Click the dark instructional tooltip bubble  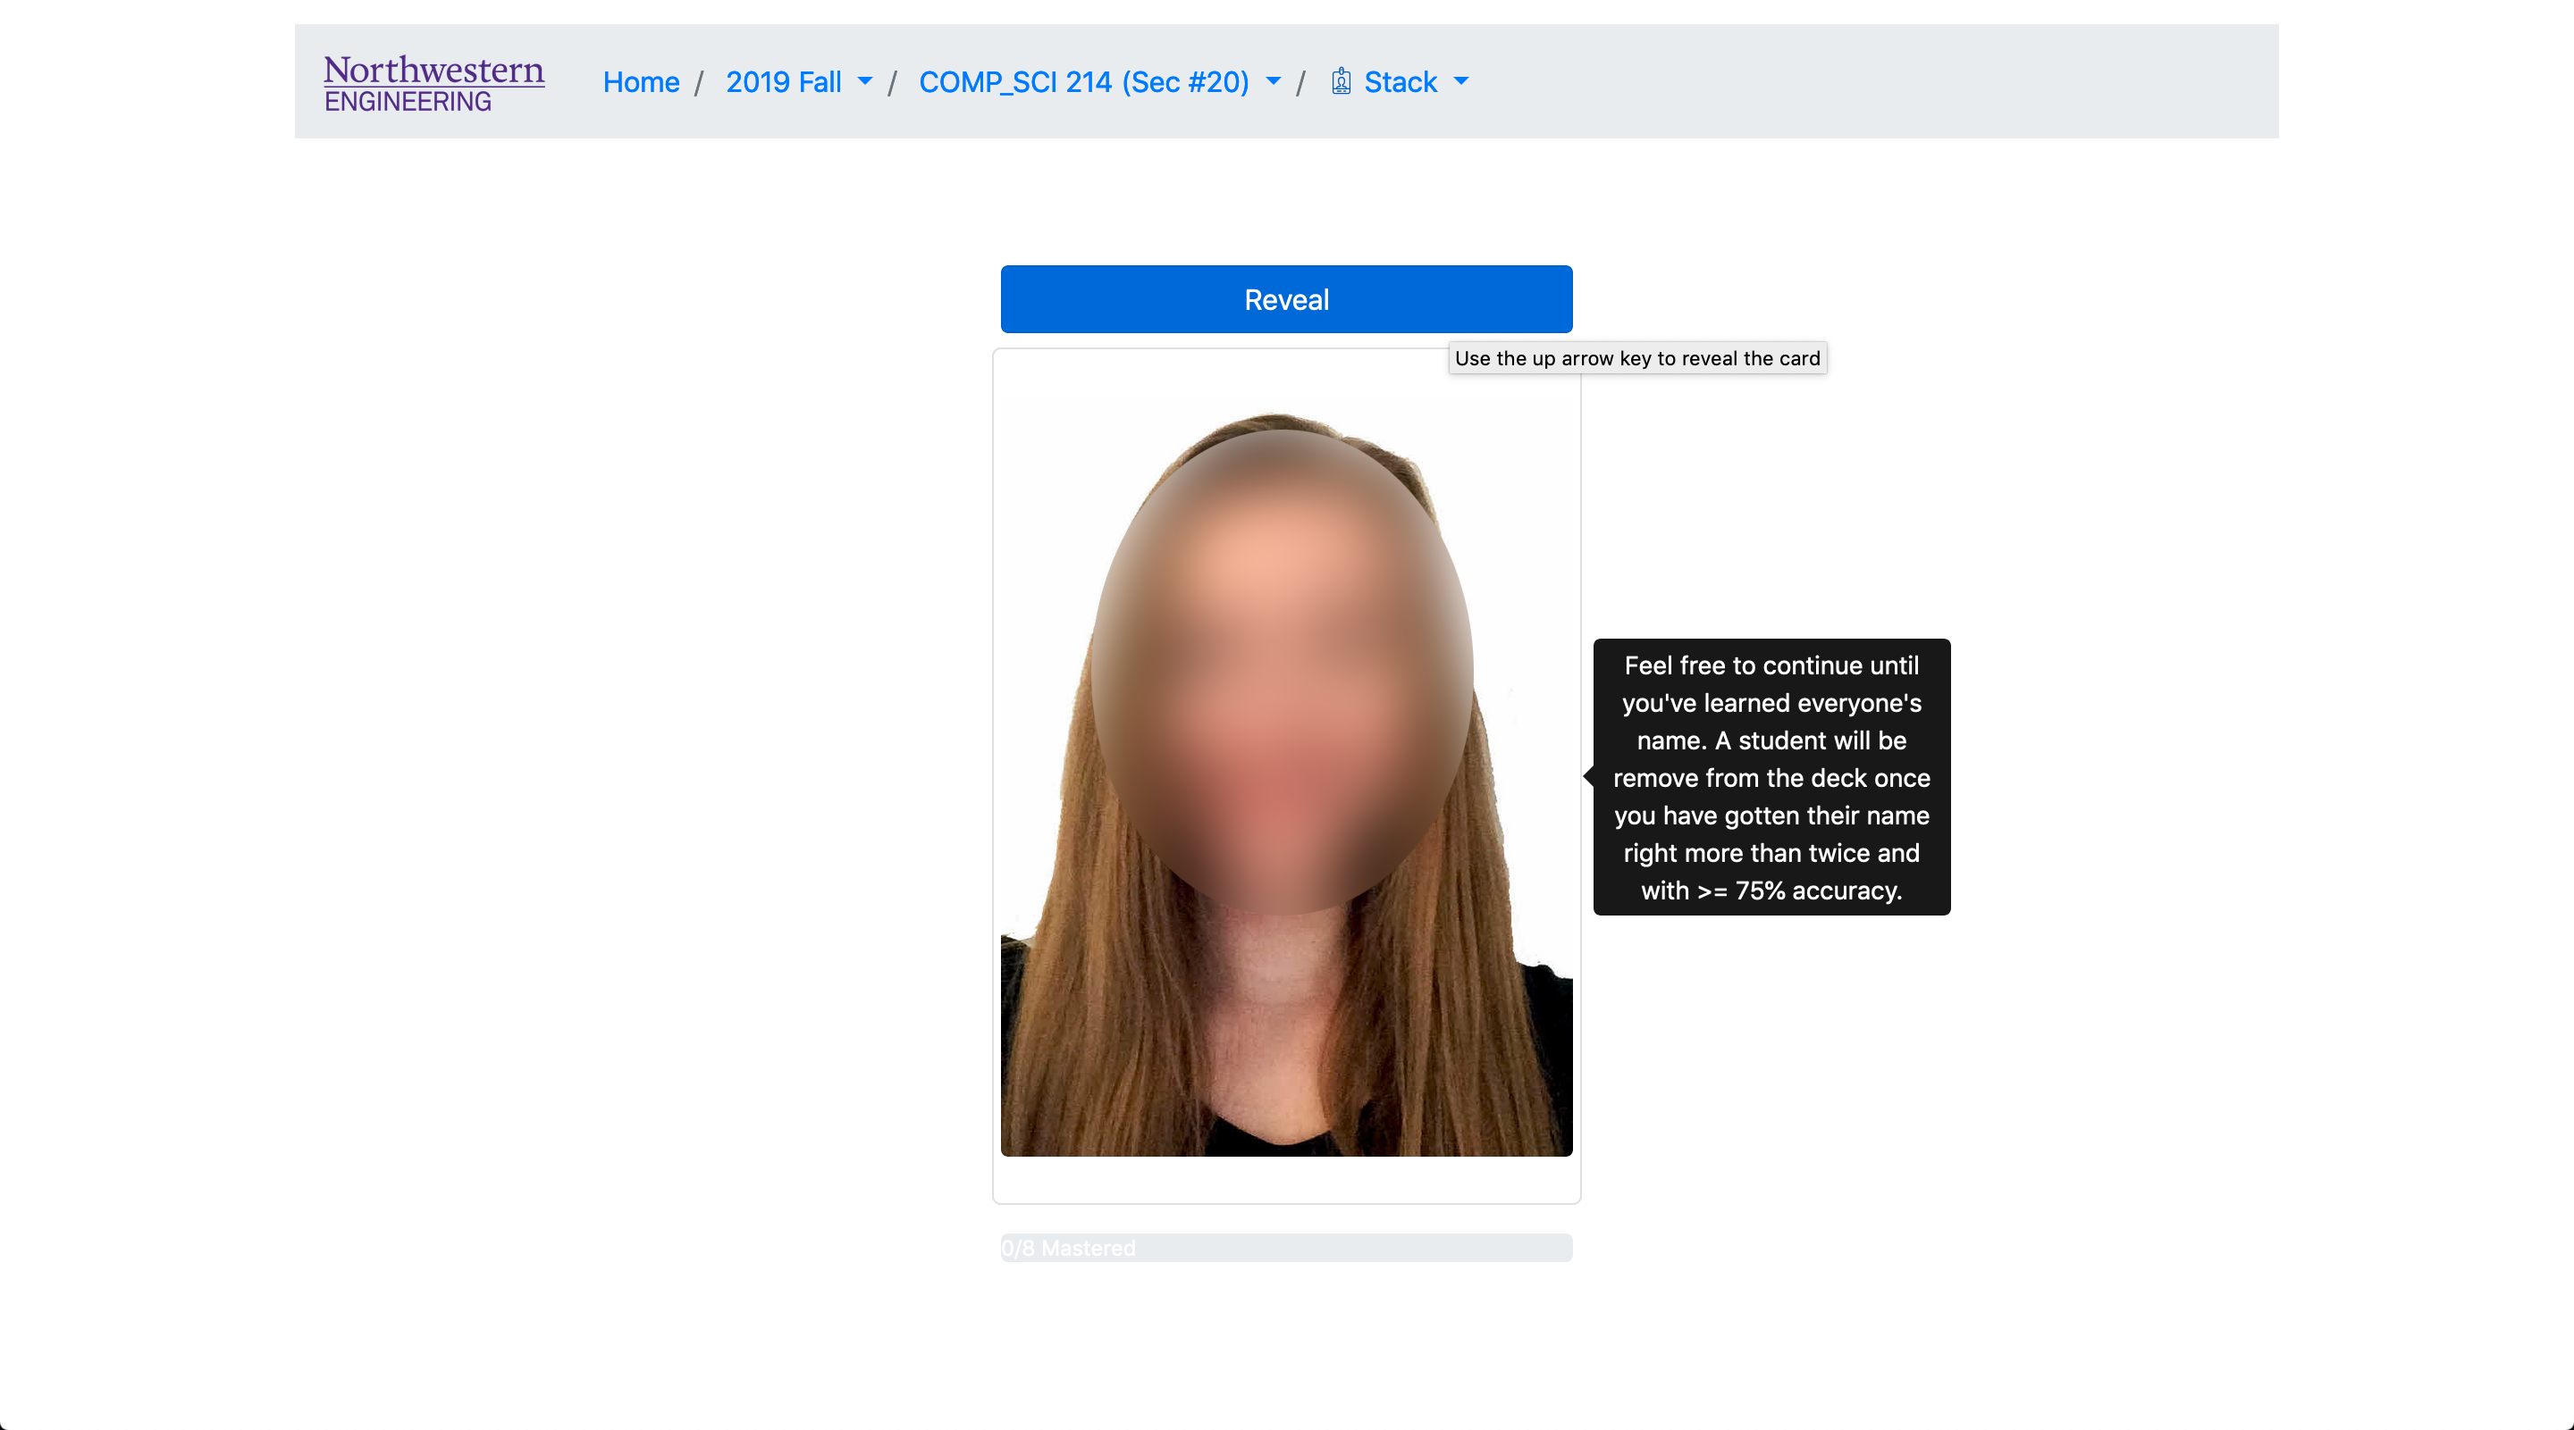tap(1771, 778)
